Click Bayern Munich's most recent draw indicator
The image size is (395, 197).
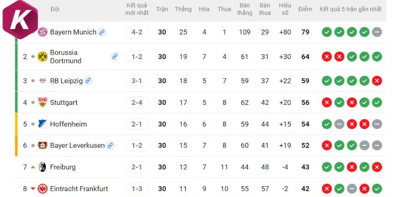[377, 32]
